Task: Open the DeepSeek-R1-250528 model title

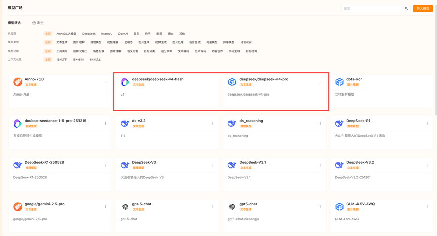Action: click(45, 162)
